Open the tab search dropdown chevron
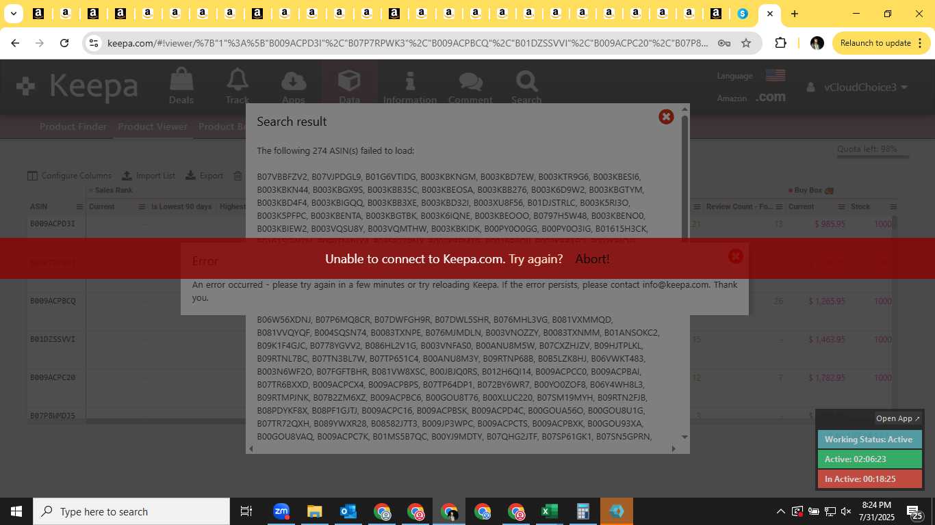 click(x=13, y=14)
